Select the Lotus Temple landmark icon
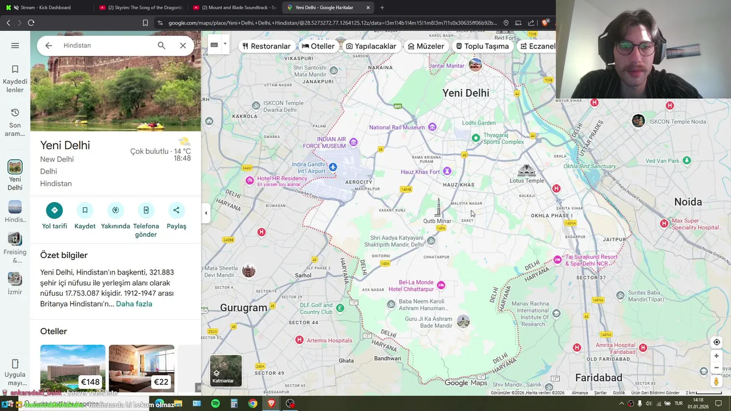 point(526,171)
